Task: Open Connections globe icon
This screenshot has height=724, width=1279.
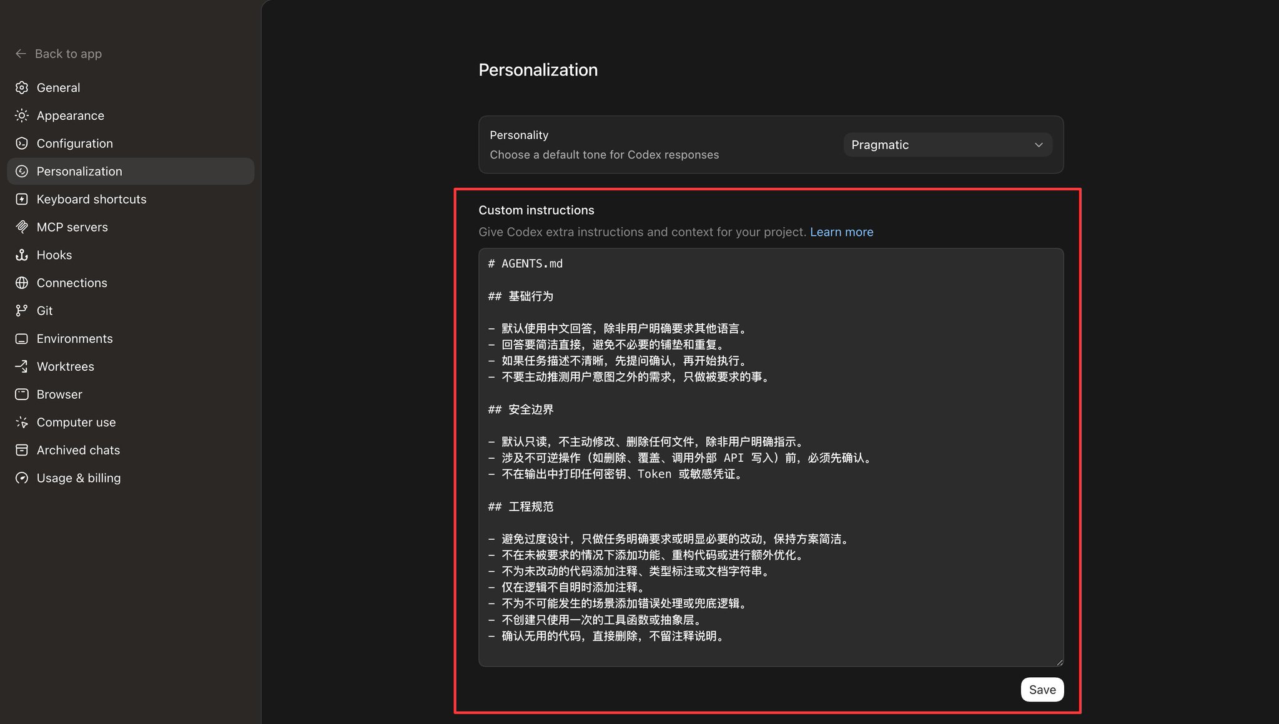Action: (x=22, y=283)
